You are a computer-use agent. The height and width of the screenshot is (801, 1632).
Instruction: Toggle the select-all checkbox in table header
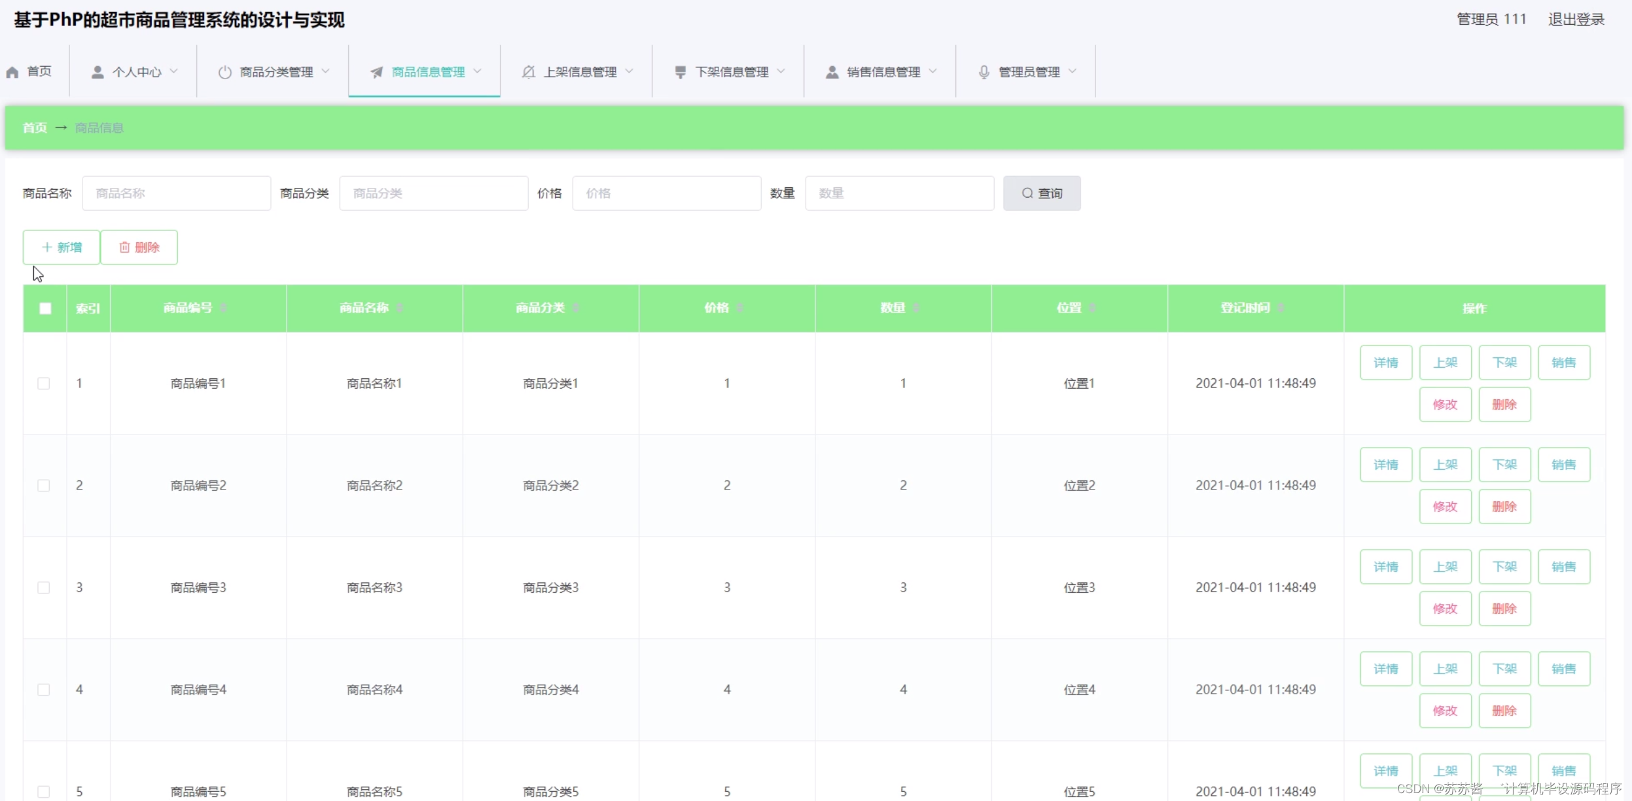point(45,308)
